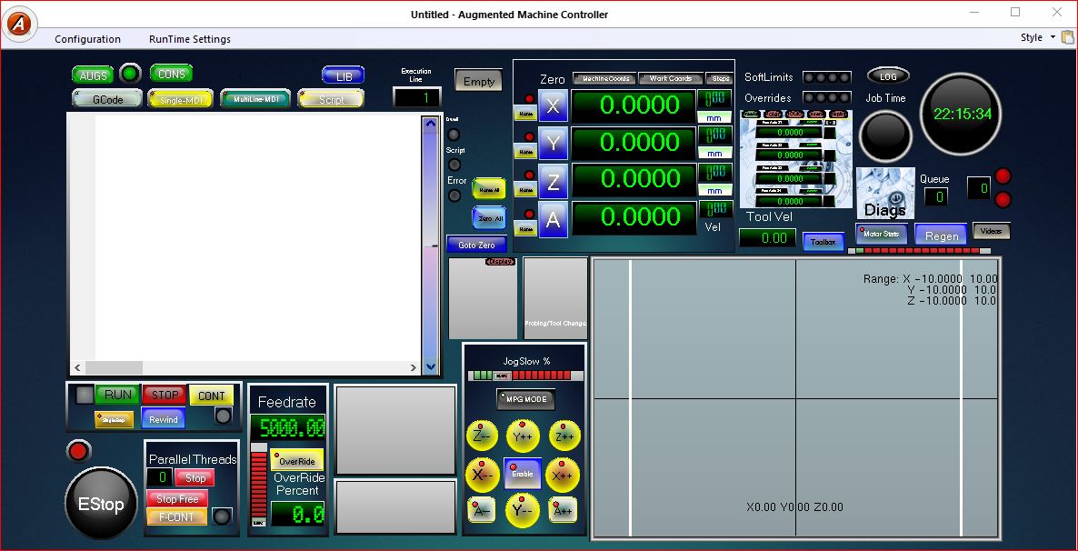Click the Y++ jog button
Viewport: 1078px width, 551px height.
[x=523, y=436]
